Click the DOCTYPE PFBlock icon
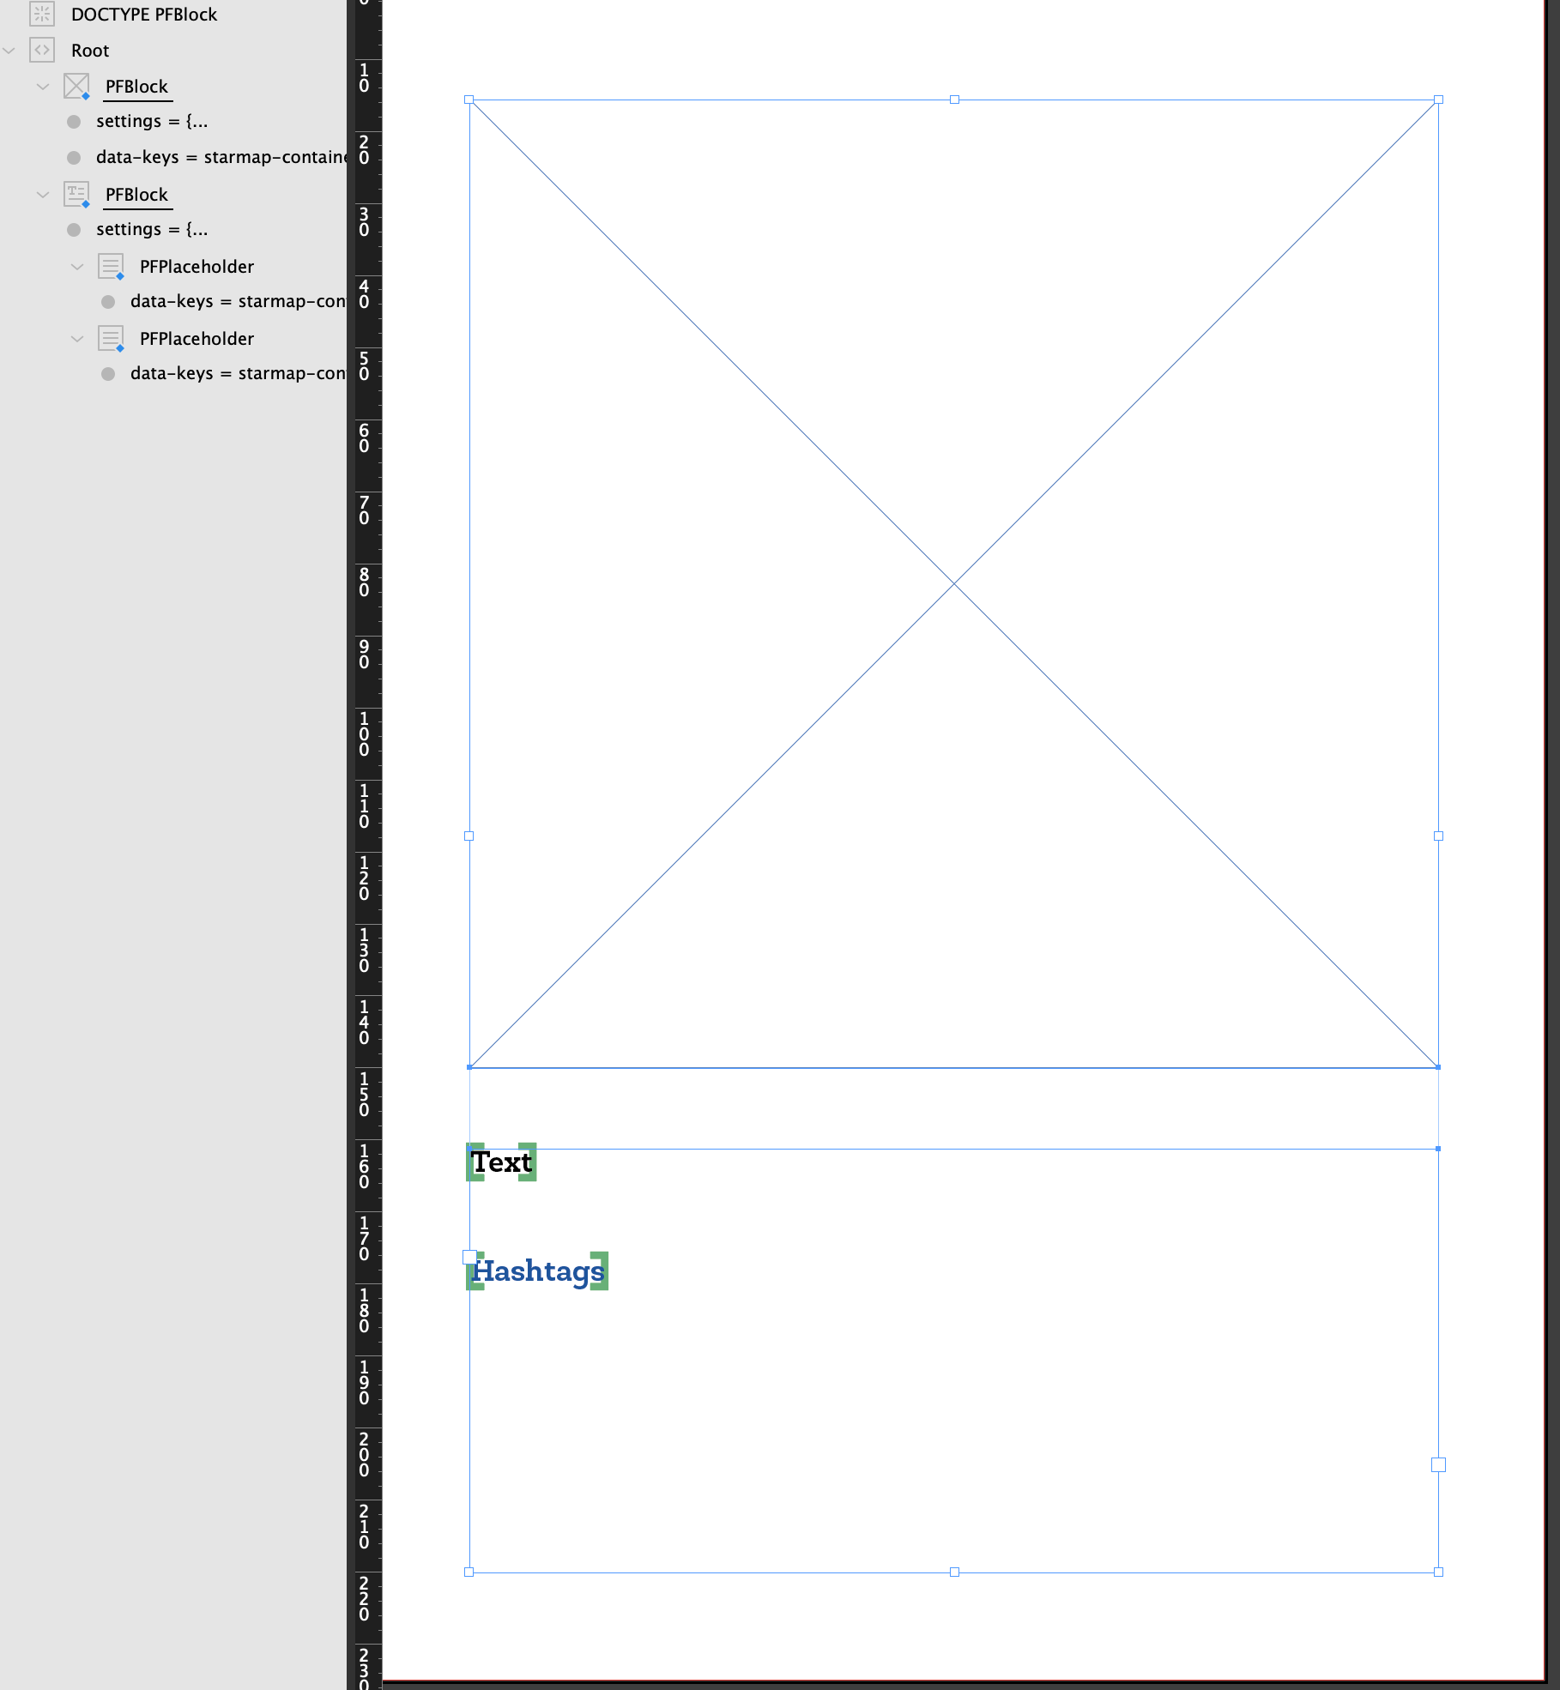The image size is (1560, 1690). [x=41, y=14]
